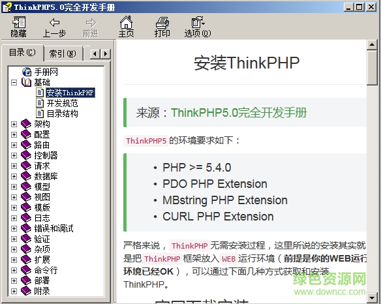
Task: Click the content scrollbar down arrow
Action: pos(372,297)
